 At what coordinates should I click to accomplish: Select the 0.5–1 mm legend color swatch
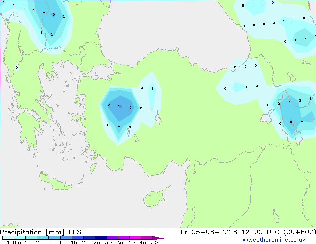click(x=20, y=238)
